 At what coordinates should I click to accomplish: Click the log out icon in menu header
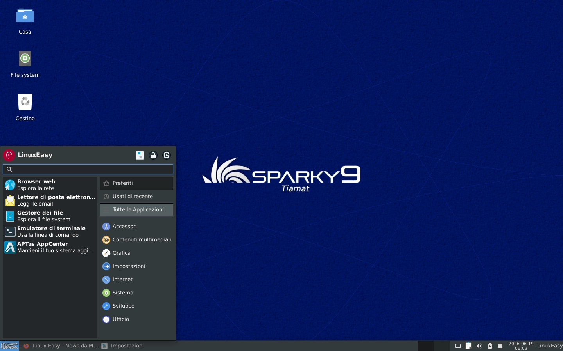coord(167,155)
